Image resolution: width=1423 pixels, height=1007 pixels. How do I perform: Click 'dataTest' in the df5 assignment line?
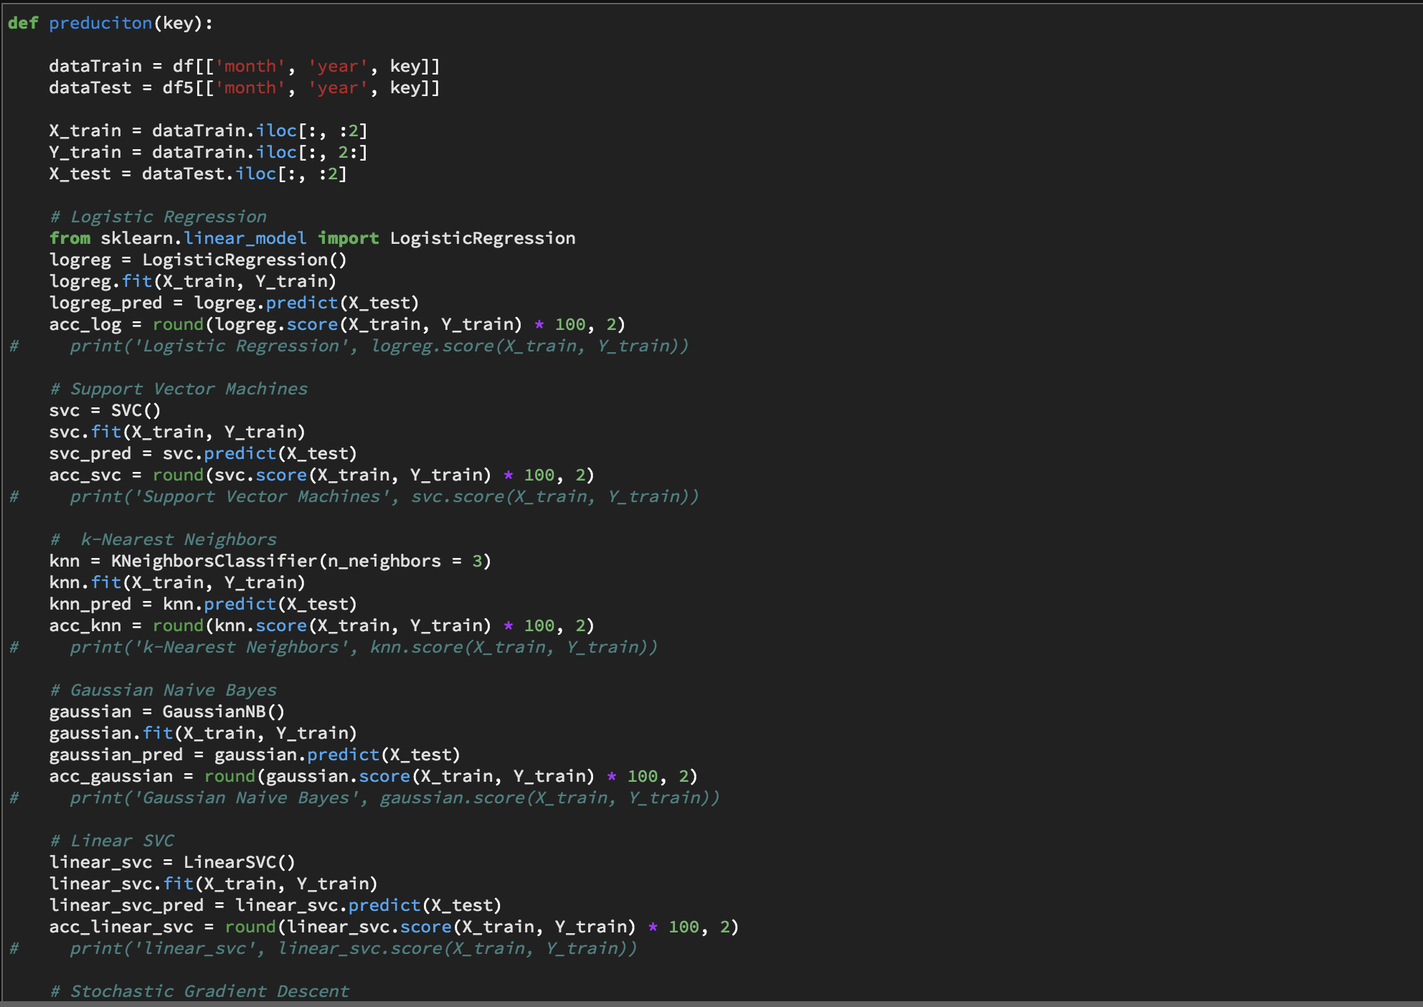[x=90, y=88]
